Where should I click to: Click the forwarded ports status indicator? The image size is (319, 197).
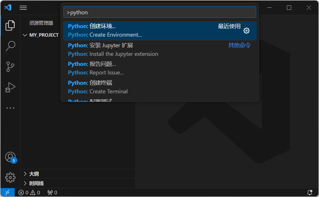pos(52,192)
